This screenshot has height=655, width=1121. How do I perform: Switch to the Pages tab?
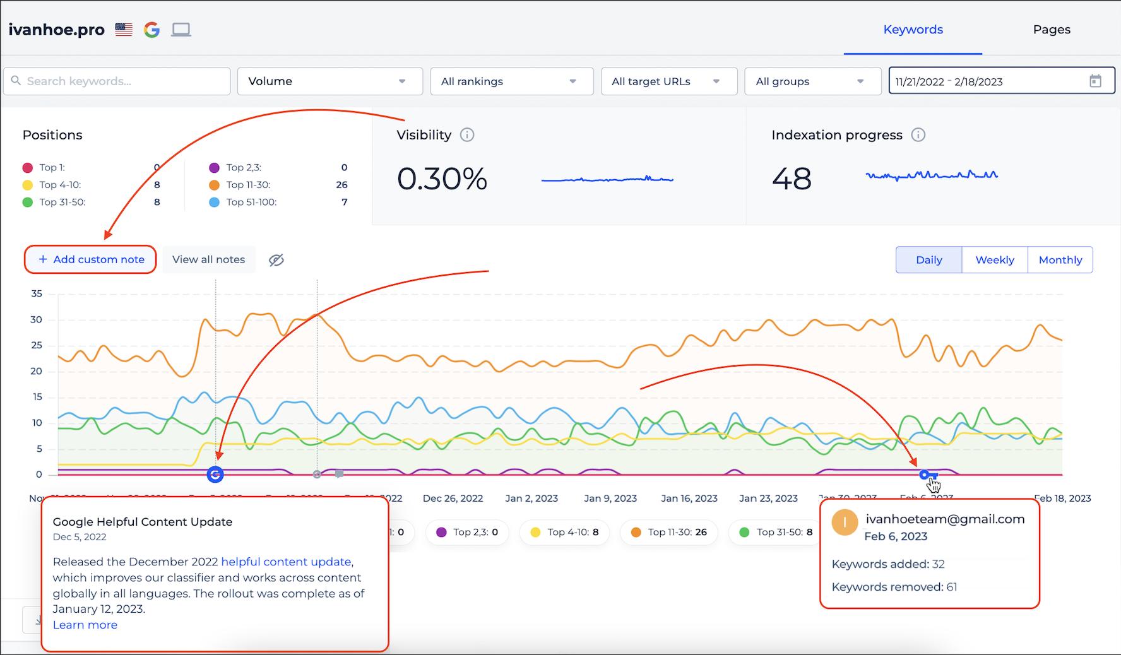(x=1052, y=30)
